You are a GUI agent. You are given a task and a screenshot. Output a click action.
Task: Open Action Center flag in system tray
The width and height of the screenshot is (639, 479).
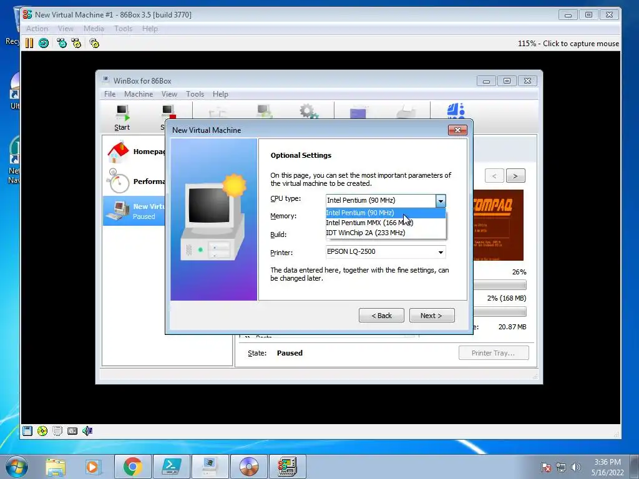coord(545,467)
